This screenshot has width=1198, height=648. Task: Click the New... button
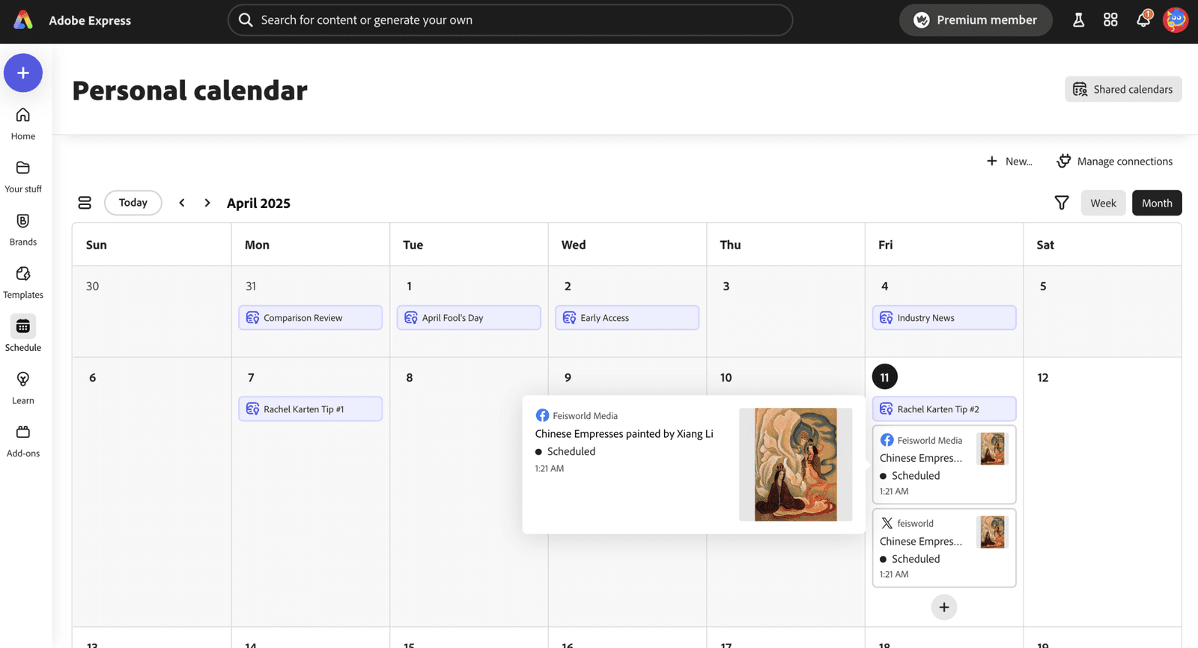pos(1009,161)
